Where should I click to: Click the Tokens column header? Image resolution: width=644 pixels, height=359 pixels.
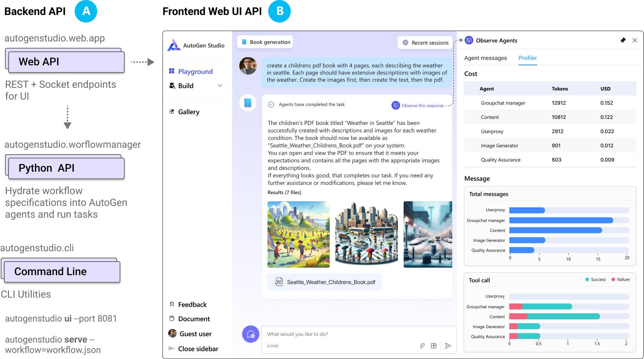tap(560, 89)
